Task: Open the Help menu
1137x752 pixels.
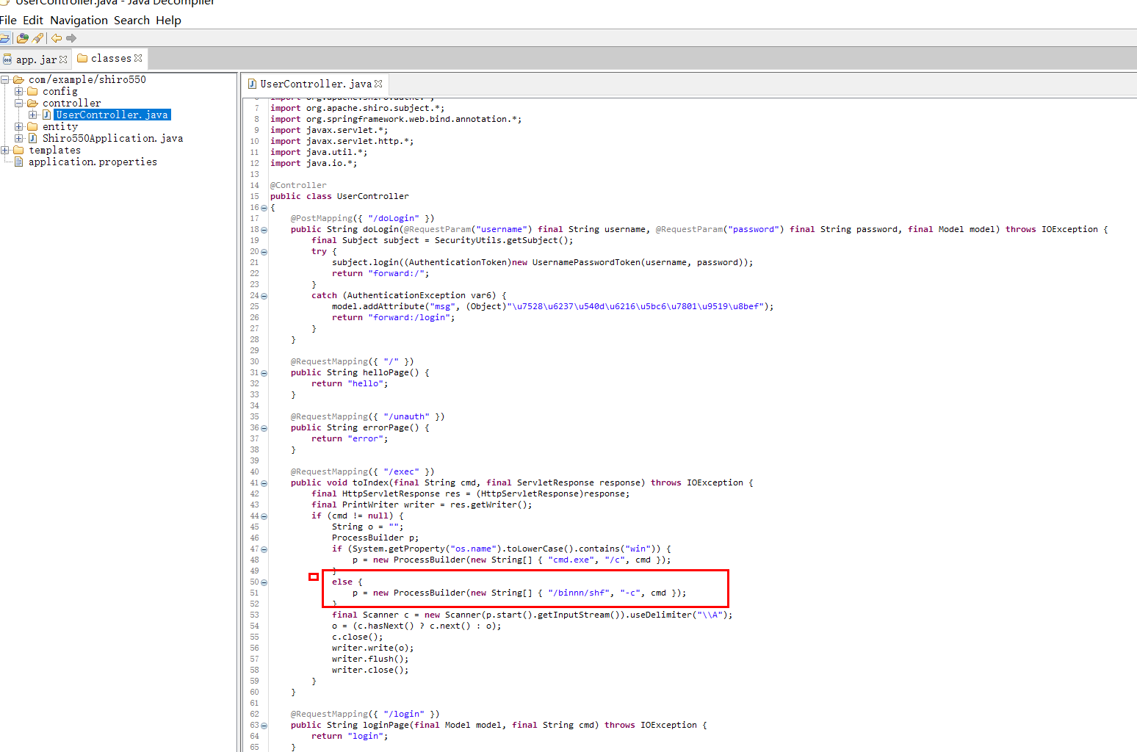Action: coord(168,21)
